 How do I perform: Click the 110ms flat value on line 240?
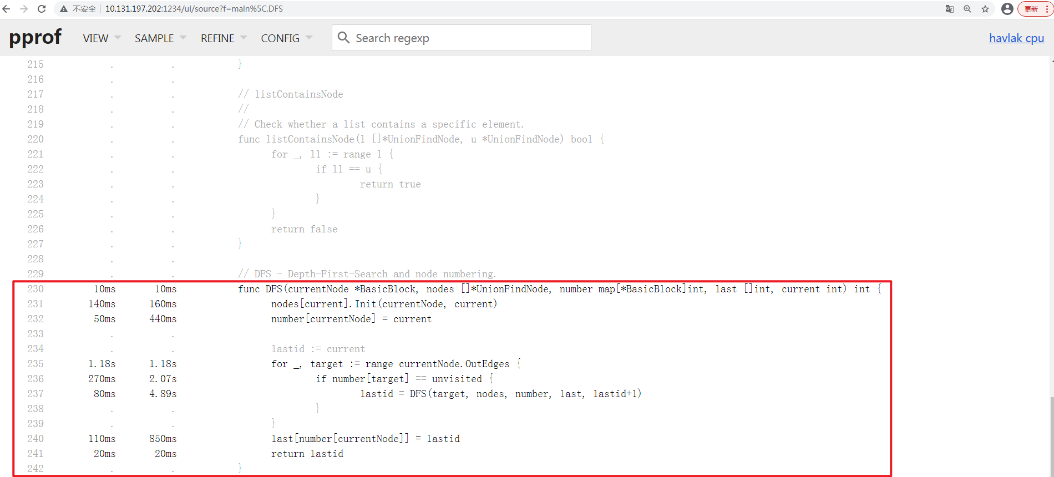point(102,439)
